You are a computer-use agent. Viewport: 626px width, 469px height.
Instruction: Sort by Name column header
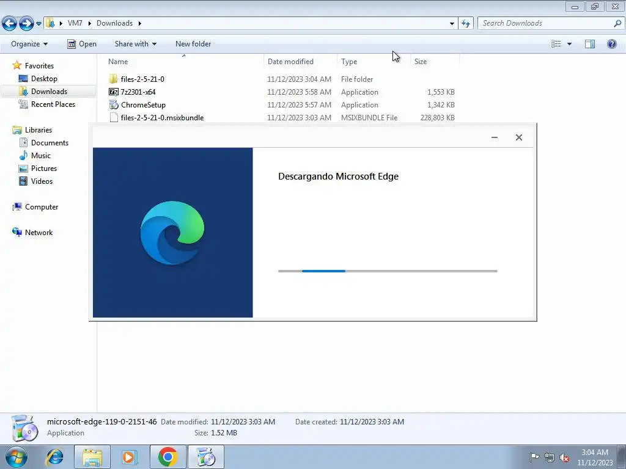tap(118, 62)
